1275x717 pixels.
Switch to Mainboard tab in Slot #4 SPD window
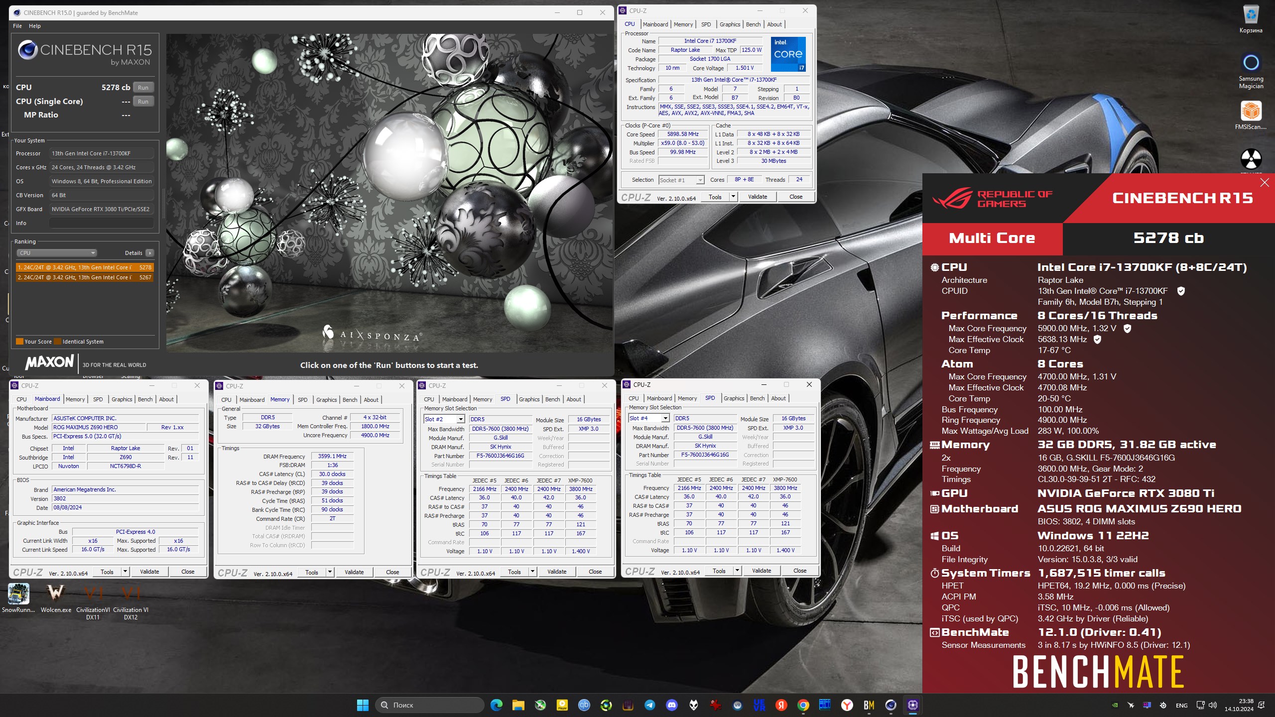pyautogui.click(x=659, y=398)
